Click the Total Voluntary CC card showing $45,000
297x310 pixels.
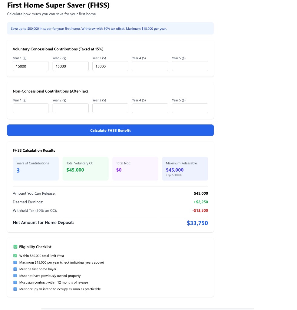click(85, 169)
